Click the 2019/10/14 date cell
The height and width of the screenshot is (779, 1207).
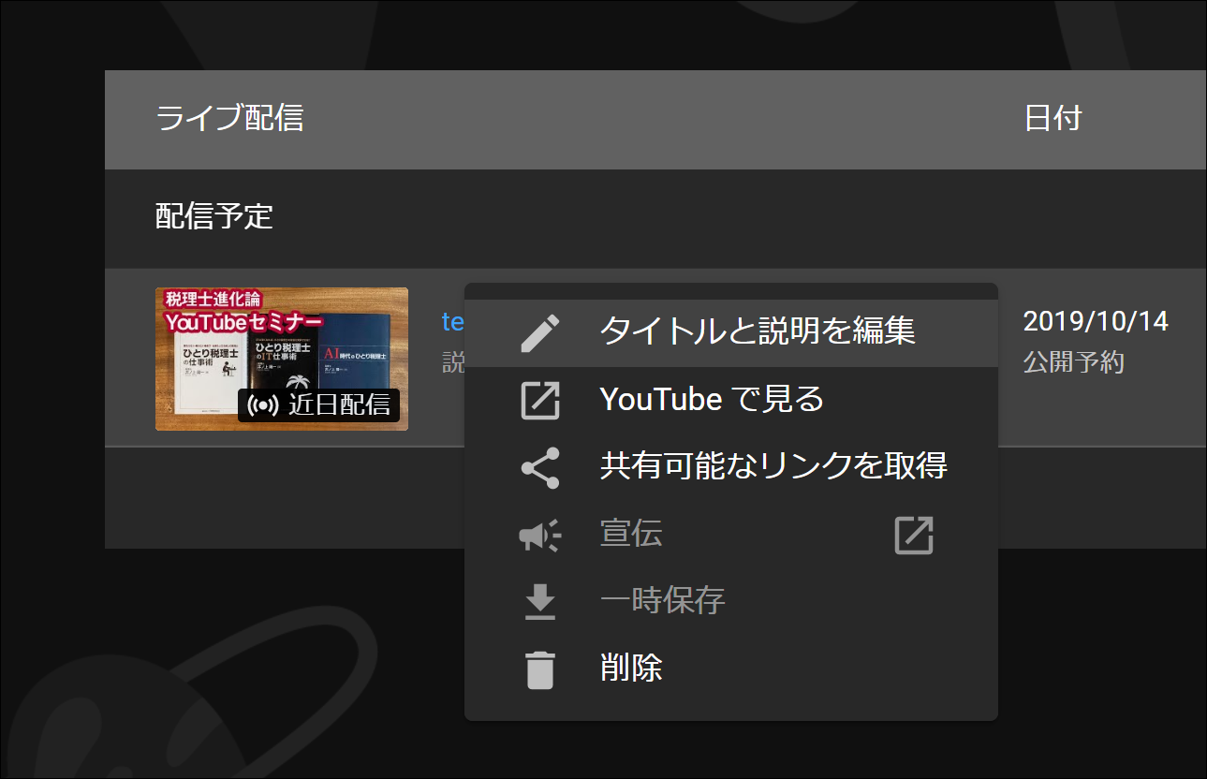pyautogui.click(x=1096, y=322)
